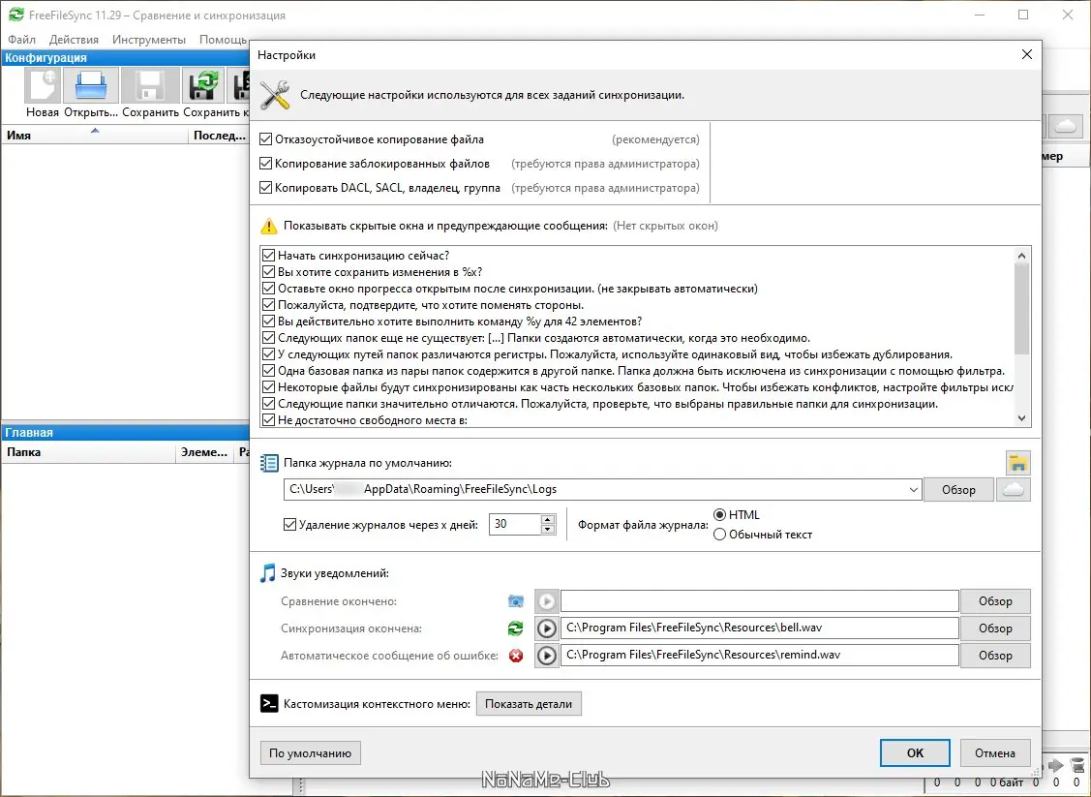Close the Settings dialog with X
The height and width of the screenshot is (797, 1091).
(x=1027, y=54)
